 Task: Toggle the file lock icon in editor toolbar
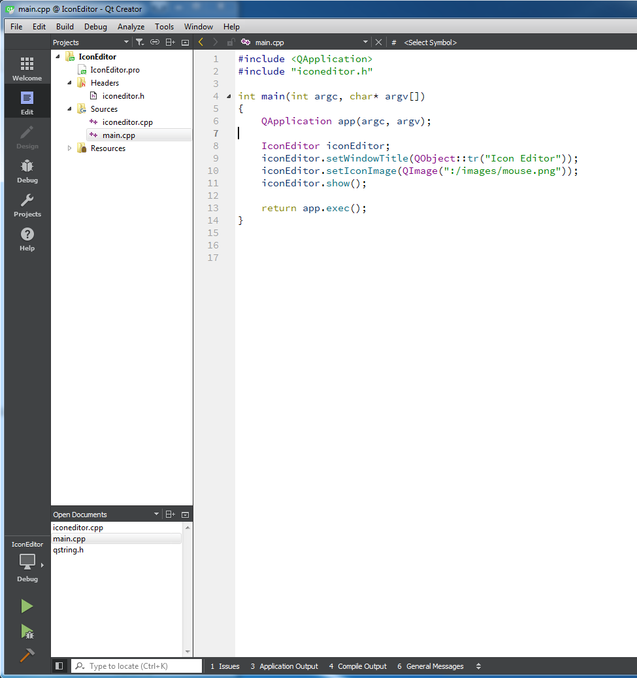231,42
